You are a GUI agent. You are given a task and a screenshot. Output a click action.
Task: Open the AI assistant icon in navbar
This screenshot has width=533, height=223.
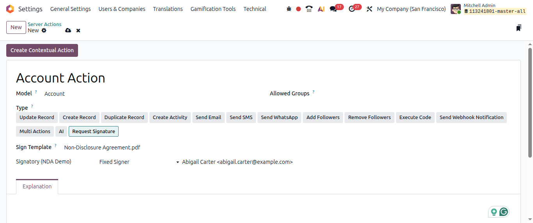click(321, 9)
